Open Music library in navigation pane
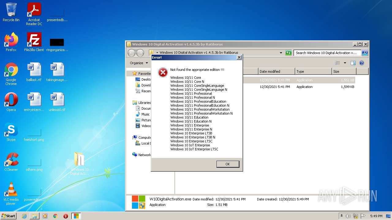Viewport: 392px width, 220px height. [x=143, y=114]
